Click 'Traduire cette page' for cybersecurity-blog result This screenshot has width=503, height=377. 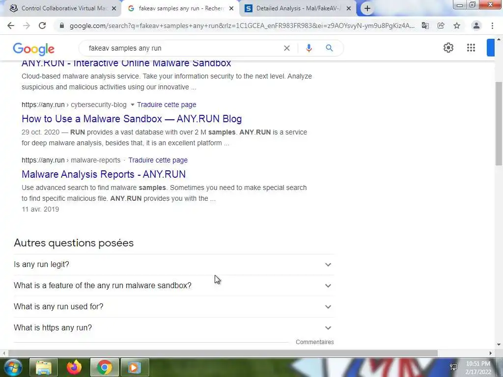tap(167, 105)
